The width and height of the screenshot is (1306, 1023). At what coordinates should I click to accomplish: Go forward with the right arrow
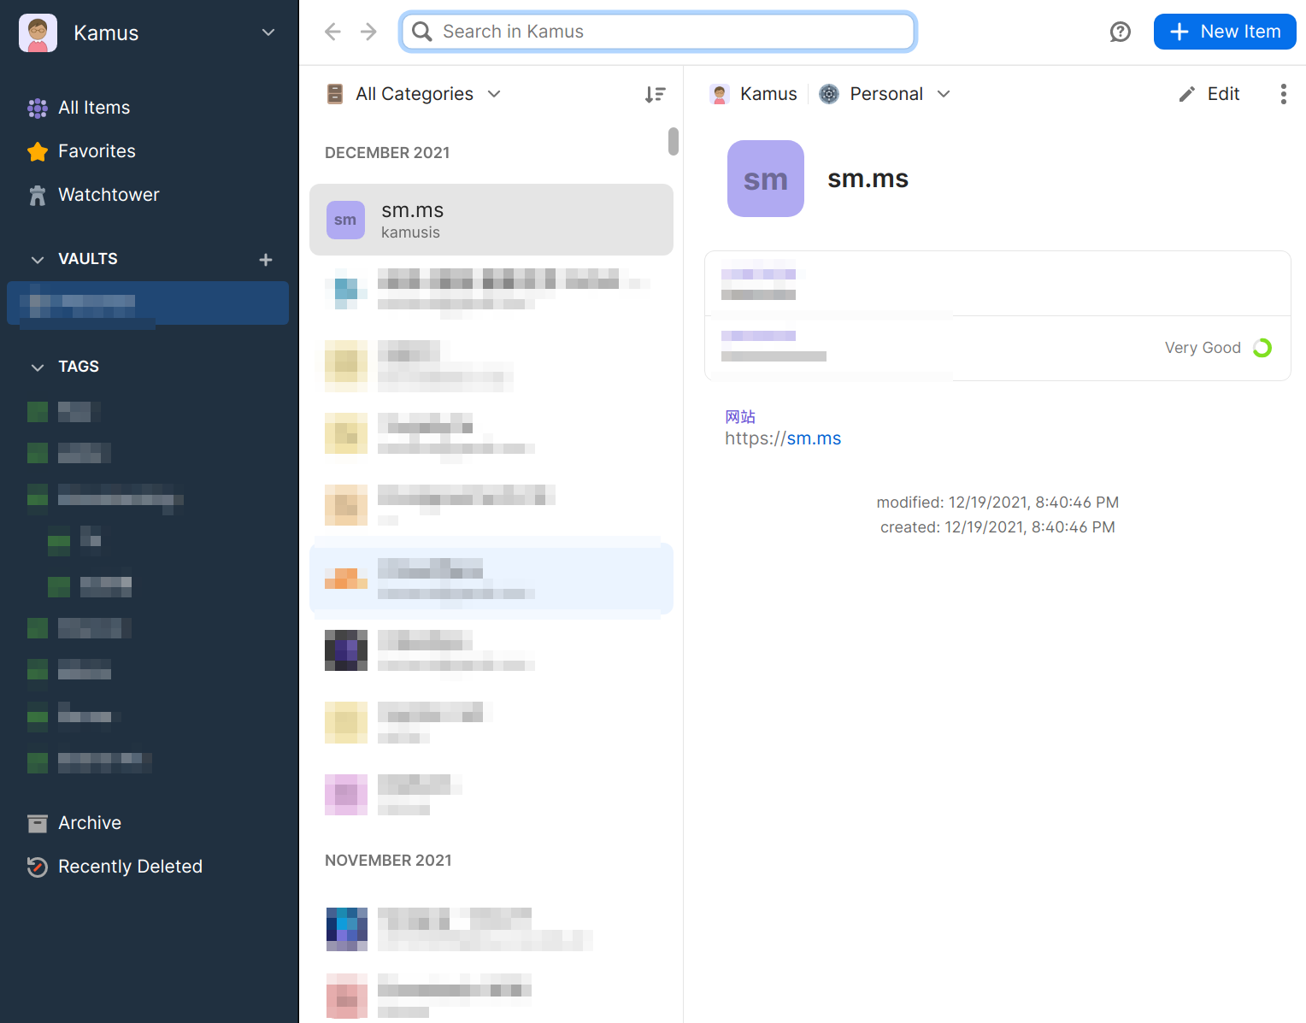pos(368,32)
